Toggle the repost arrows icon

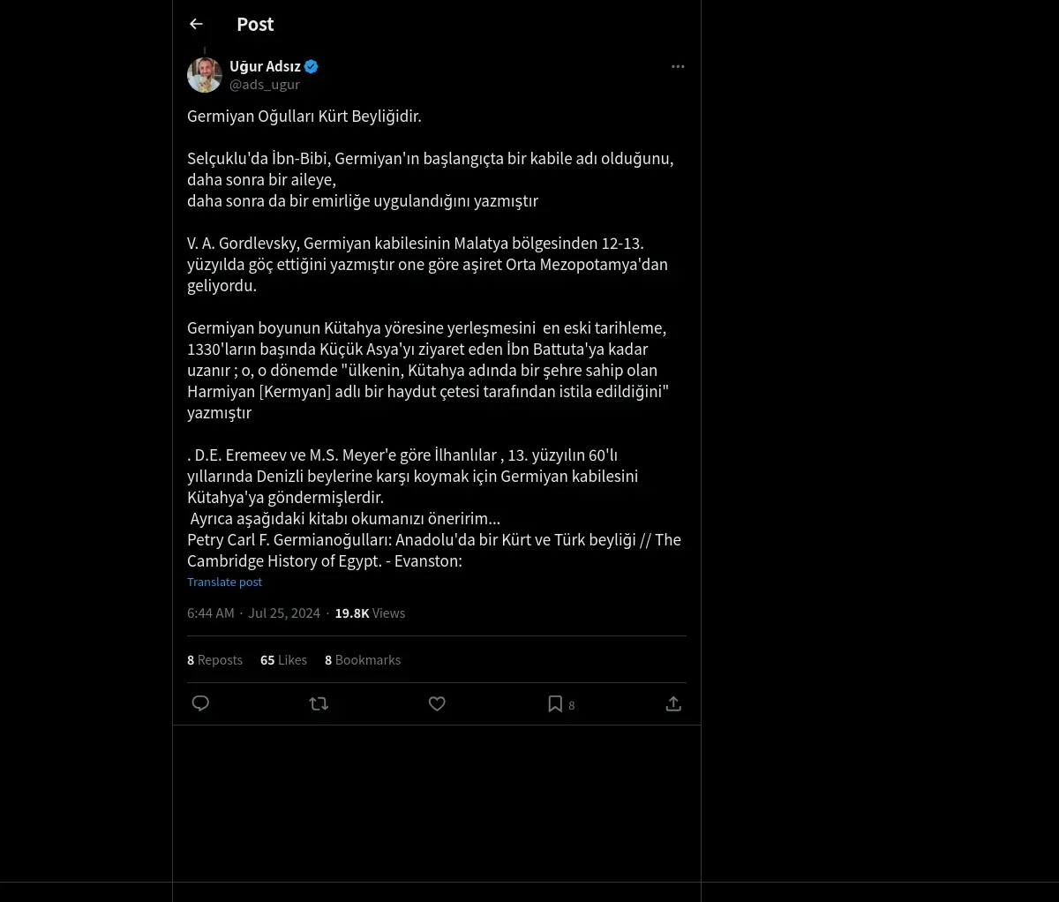(x=319, y=703)
